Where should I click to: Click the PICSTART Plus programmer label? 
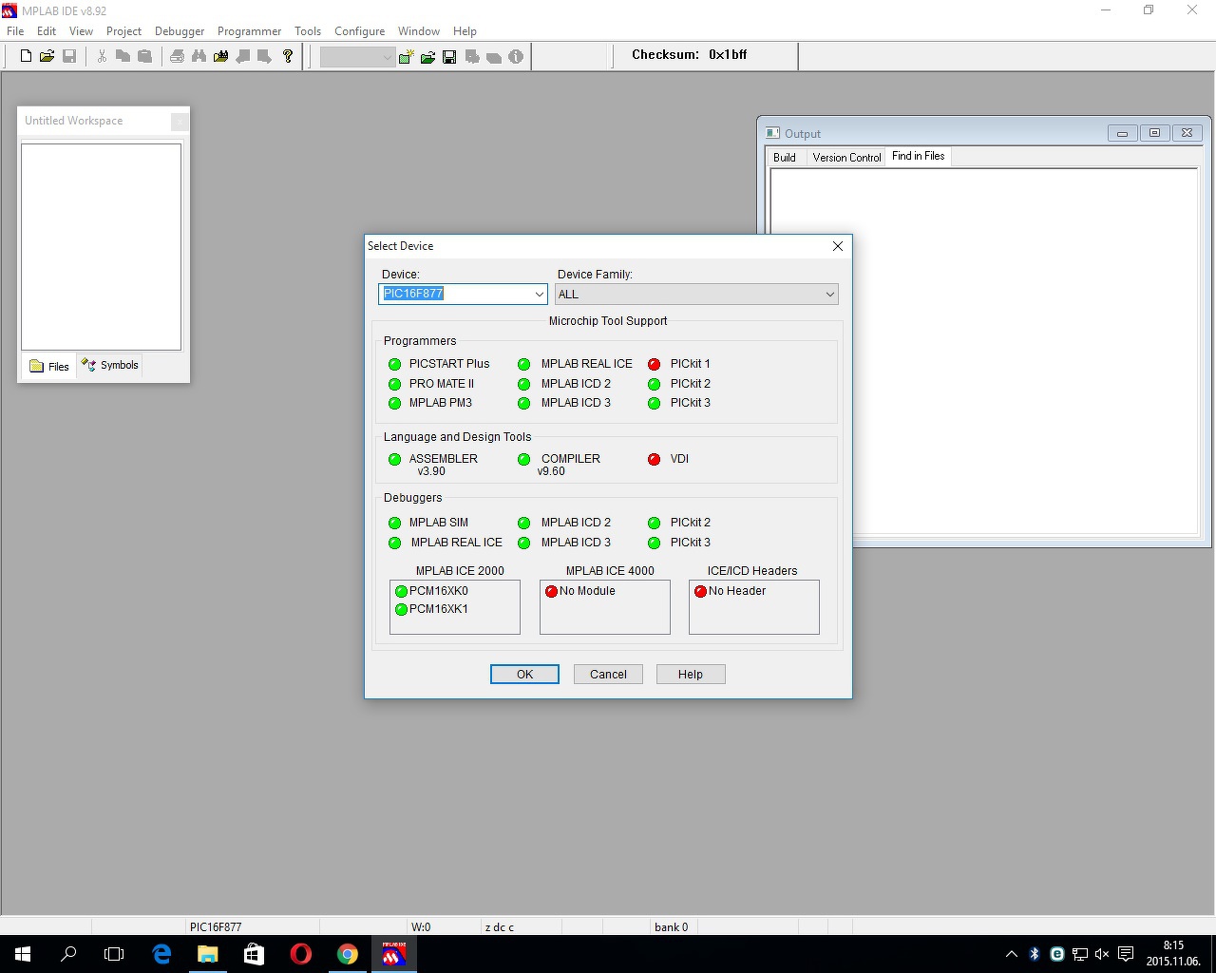click(x=449, y=364)
